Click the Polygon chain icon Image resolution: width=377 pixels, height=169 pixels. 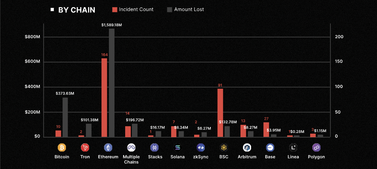(316, 147)
